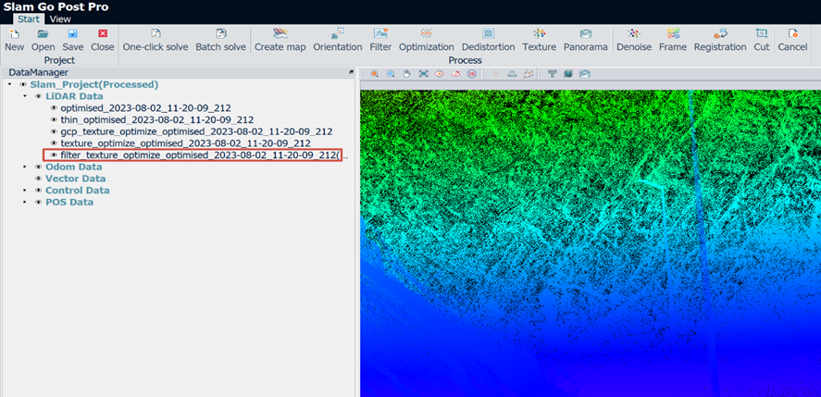821x397 pixels.
Task: Select thin_optimised_2023-08-02_11-20-09_212 item
Action: tap(157, 120)
